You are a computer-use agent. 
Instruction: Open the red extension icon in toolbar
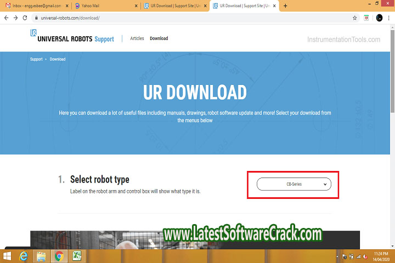366,18
